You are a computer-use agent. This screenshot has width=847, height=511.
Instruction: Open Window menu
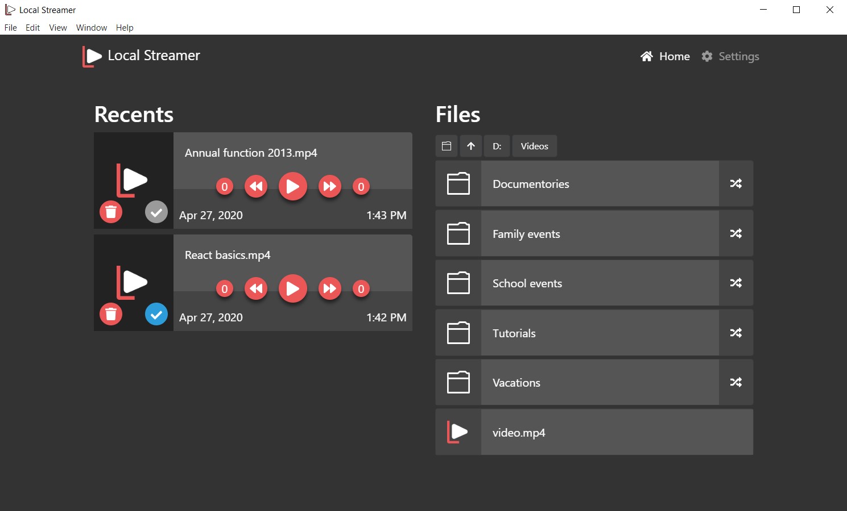(x=92, y=27)
